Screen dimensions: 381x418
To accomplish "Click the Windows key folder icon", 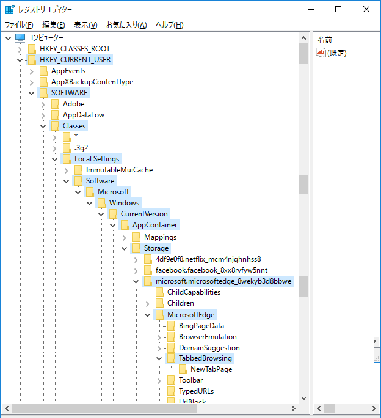I will click(x=101, y=203).
